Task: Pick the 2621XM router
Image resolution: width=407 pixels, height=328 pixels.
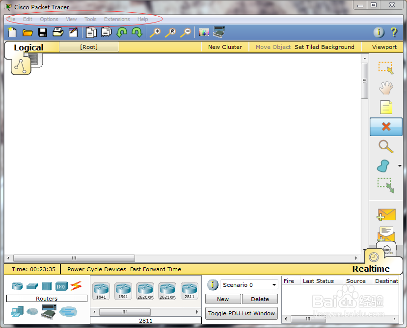Action: pos(167,291)
